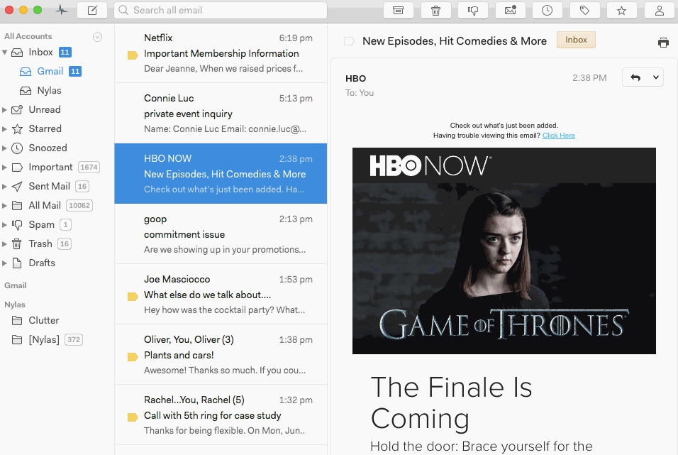Print the email using printer icon
Viewport: 678px width, 455px height.
coord(663,43)
